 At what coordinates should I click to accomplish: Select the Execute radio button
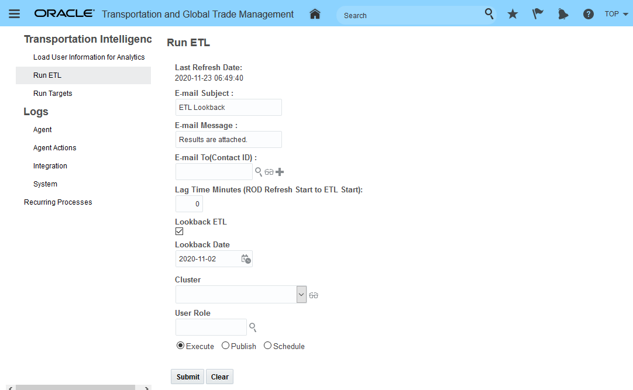point(180,346)
